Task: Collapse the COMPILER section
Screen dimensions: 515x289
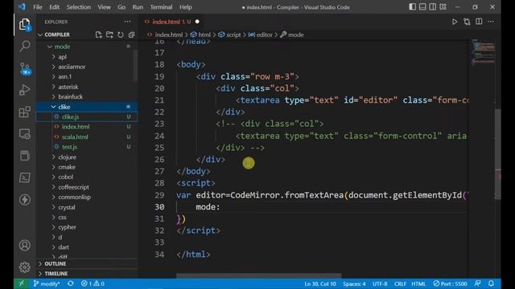Action: click(x=57, y=35)
